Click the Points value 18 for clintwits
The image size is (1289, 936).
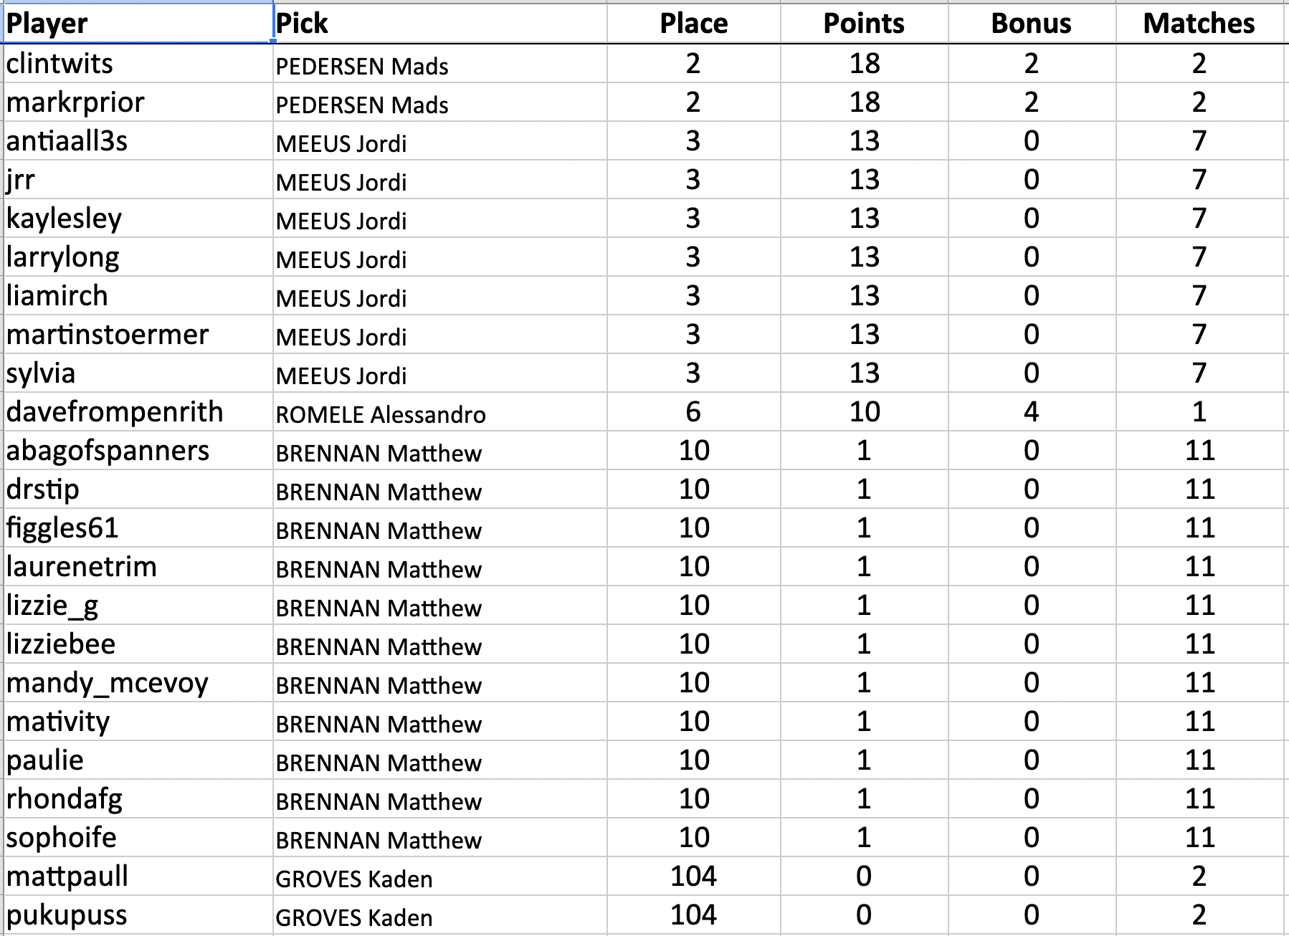coord(864,64)
